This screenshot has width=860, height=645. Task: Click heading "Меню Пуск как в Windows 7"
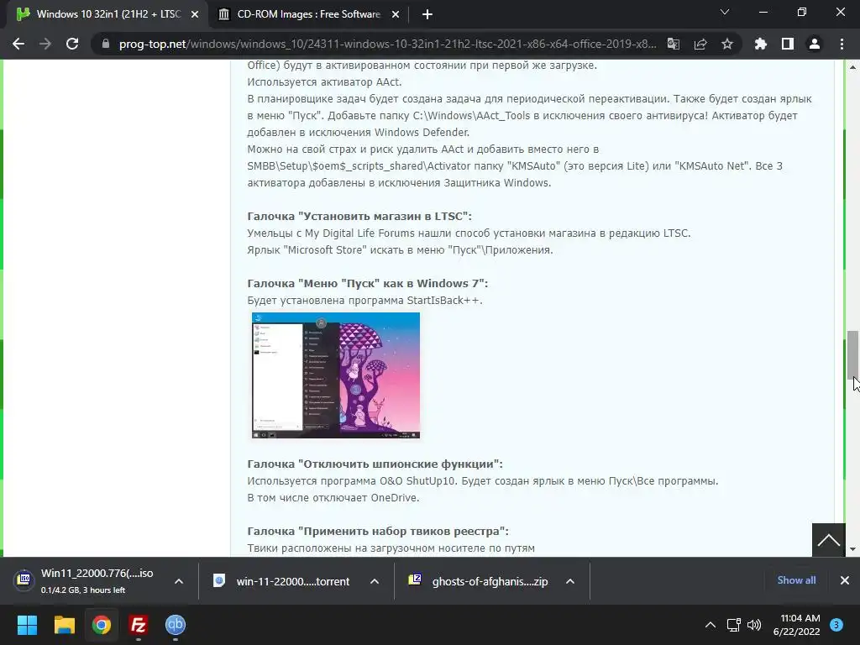[368, 284]
